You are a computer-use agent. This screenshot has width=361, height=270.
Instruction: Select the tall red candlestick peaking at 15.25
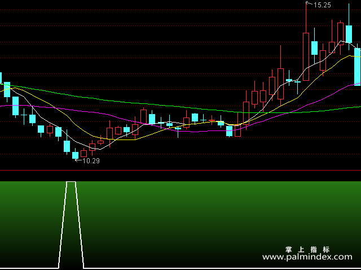[x=306, y=41]
